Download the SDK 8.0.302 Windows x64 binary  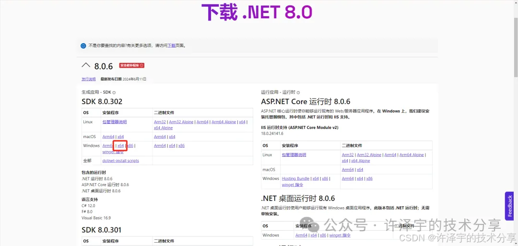click(x=172, y=146)
